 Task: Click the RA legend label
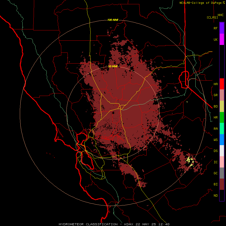215,129
